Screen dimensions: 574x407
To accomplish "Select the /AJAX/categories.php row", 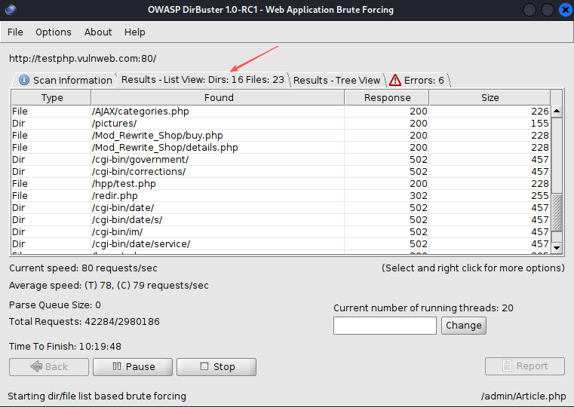I will coord(281,111).
